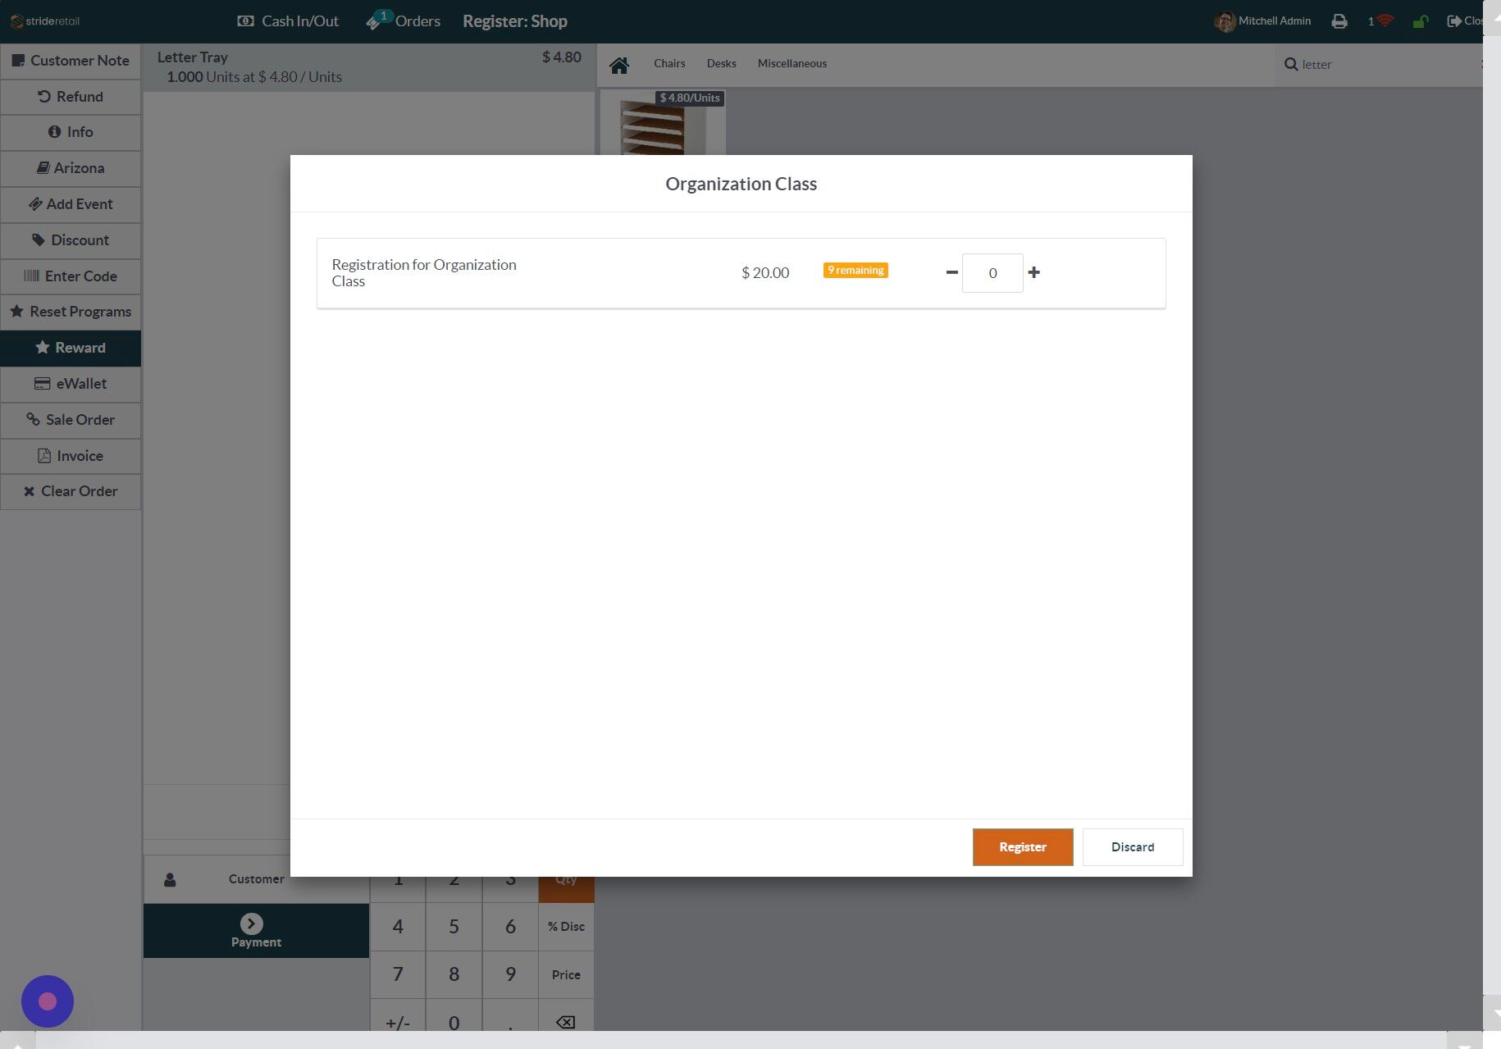Click the Info button
This screenshot has height=1049, width=1501.
[x=71, y=132]
